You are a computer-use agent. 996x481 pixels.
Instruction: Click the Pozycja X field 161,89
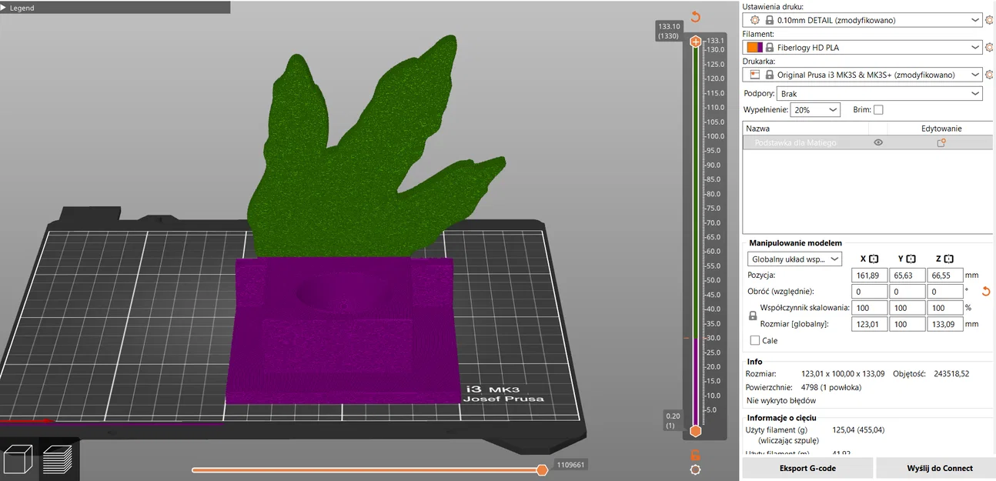pyautogui.click(x=870, y=276)
